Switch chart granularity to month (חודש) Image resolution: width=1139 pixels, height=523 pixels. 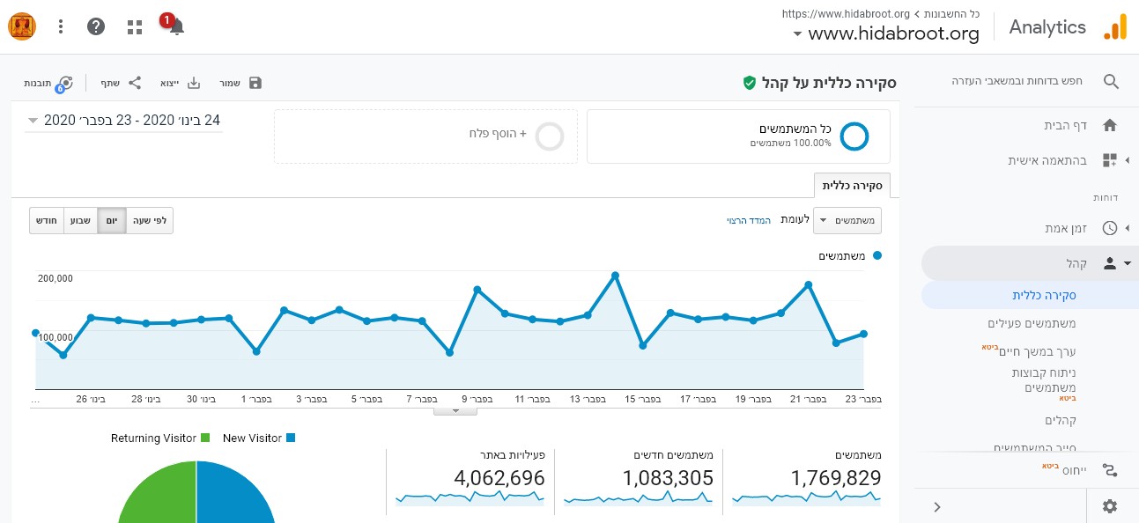pyautogui.click(x=48, y=221)
